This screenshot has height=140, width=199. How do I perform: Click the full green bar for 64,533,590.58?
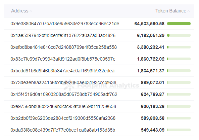click(x=179, y=24)
